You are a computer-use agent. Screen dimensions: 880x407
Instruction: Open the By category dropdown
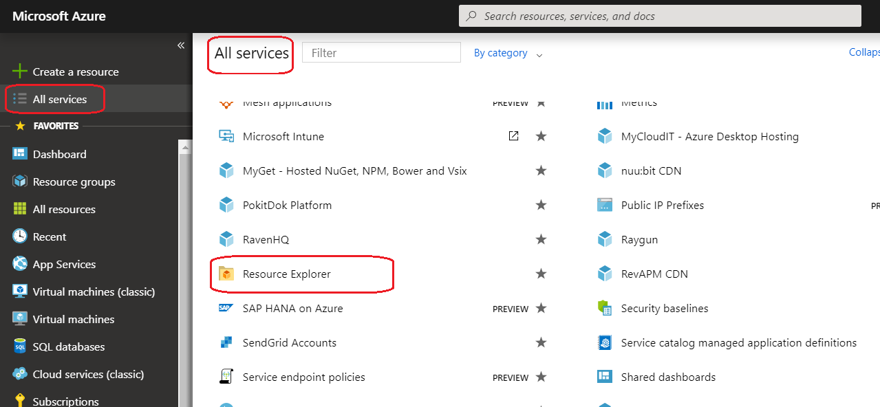[x=508, y=53]
